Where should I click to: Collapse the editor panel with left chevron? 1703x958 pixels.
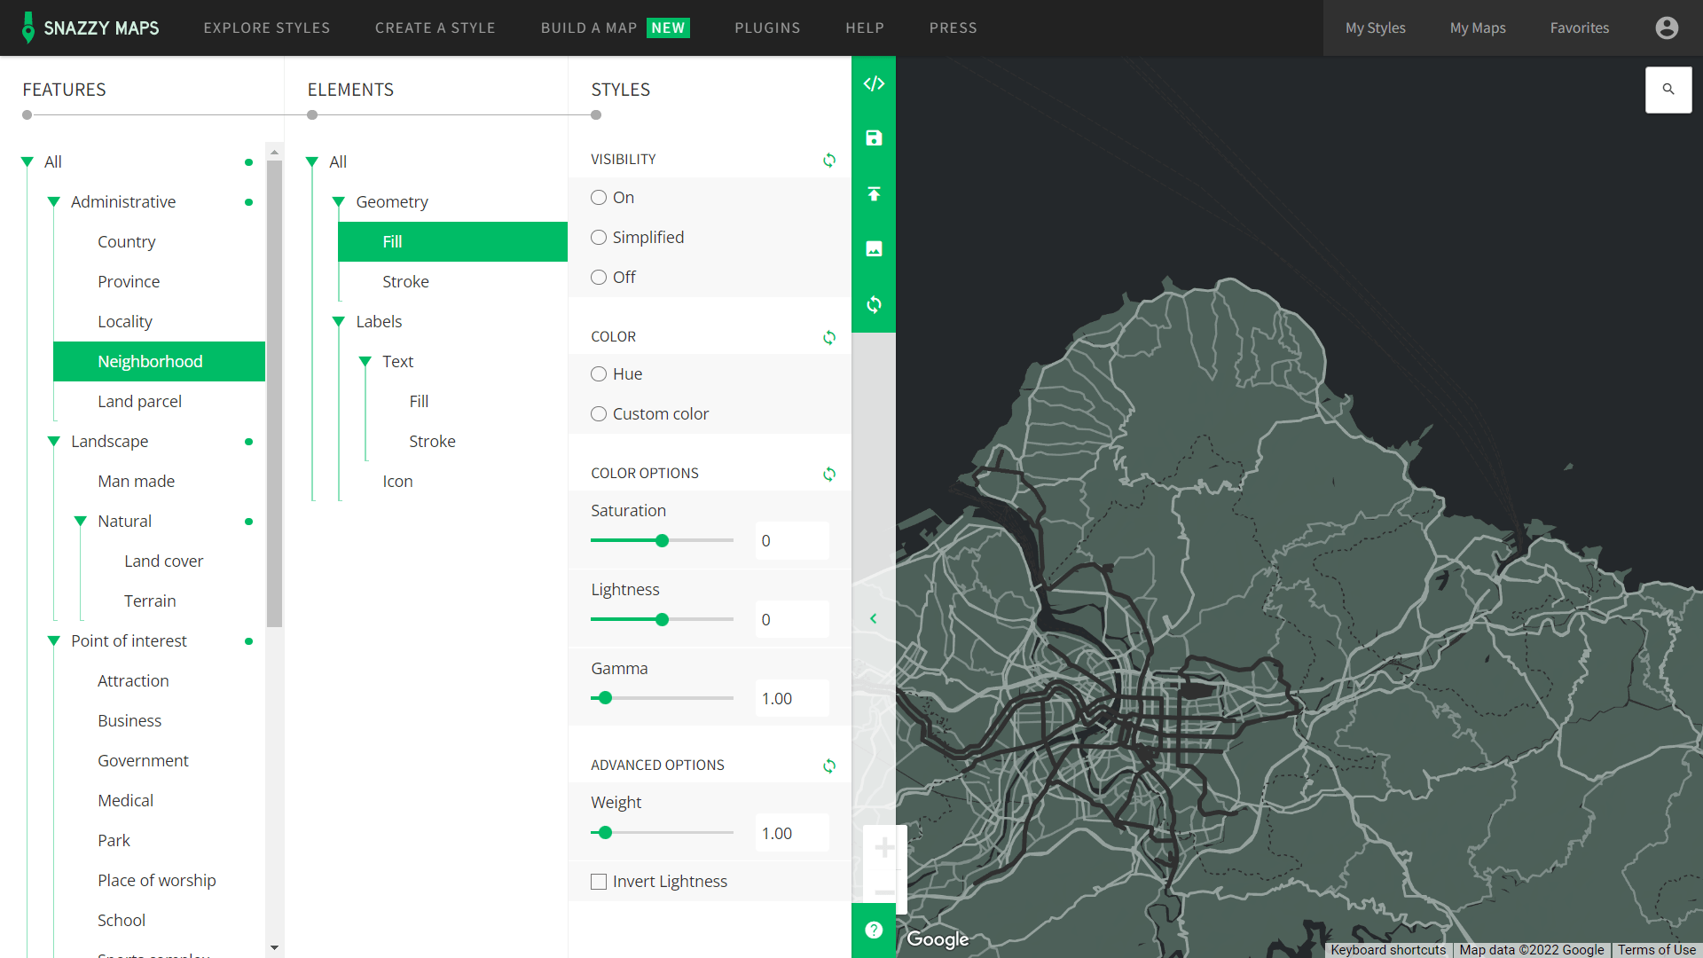pyautogui.click(x=874, y=618)
